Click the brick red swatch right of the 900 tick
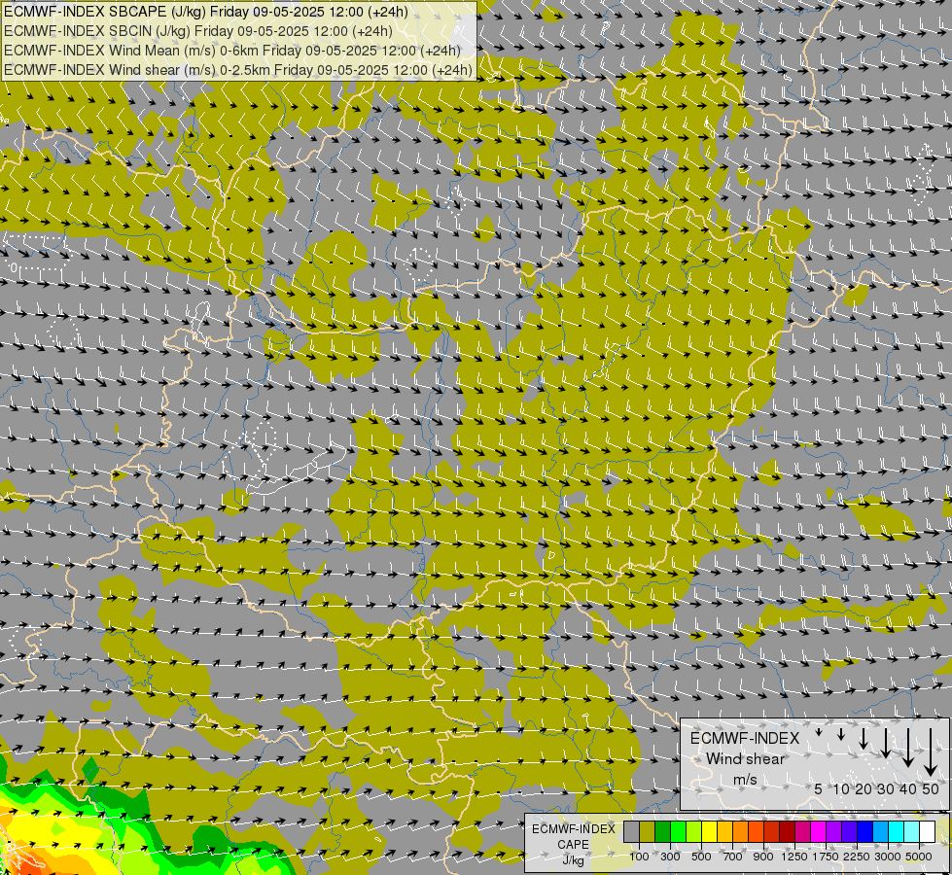 point(772,832)
